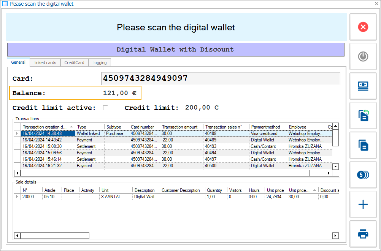Viewport: 381px width, 251px height.
Task: Click the Transactions scrollbar up arrow
Action: click(335, 126)
